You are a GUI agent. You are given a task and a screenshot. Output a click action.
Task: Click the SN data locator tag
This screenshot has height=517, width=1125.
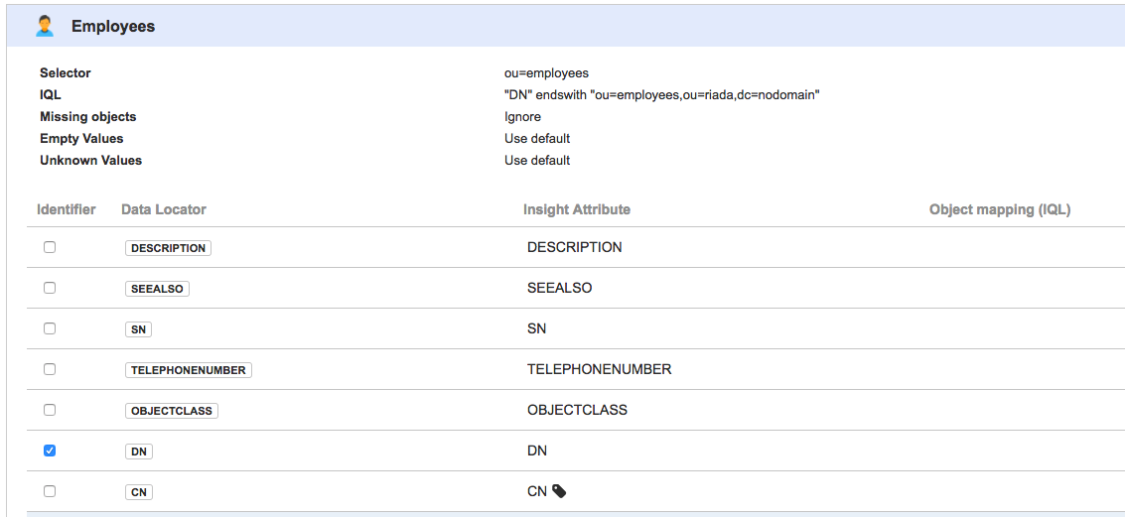139,329
